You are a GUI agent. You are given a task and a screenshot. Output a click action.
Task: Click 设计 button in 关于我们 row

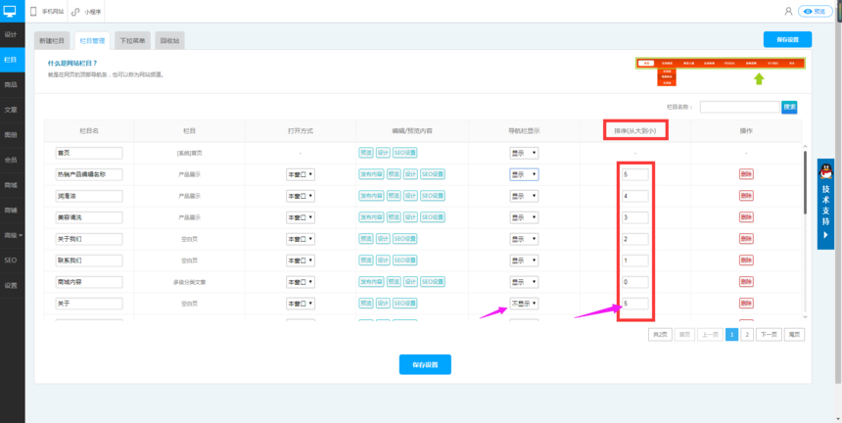tap(383, 239)
